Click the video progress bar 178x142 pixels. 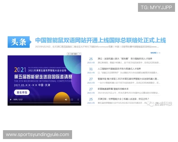pos(44,103)
